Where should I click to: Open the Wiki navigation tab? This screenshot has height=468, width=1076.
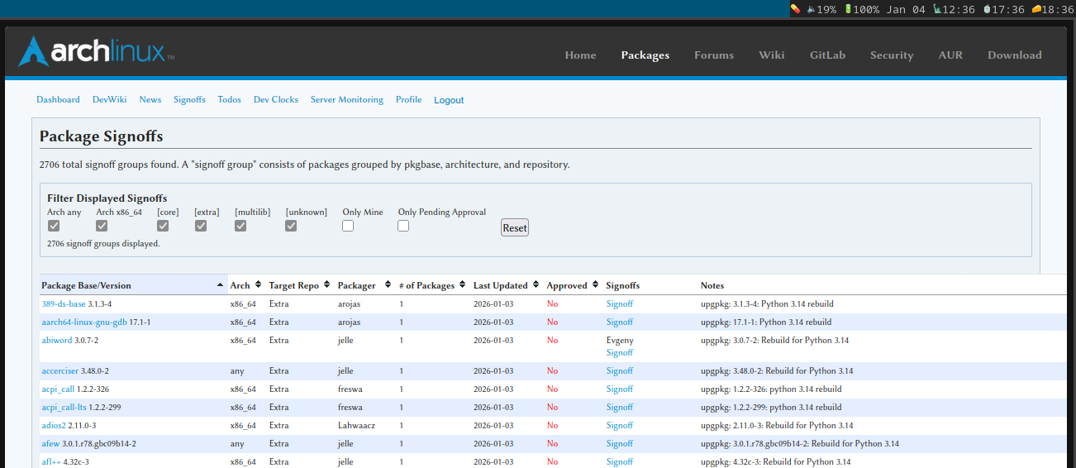[771, 55]
